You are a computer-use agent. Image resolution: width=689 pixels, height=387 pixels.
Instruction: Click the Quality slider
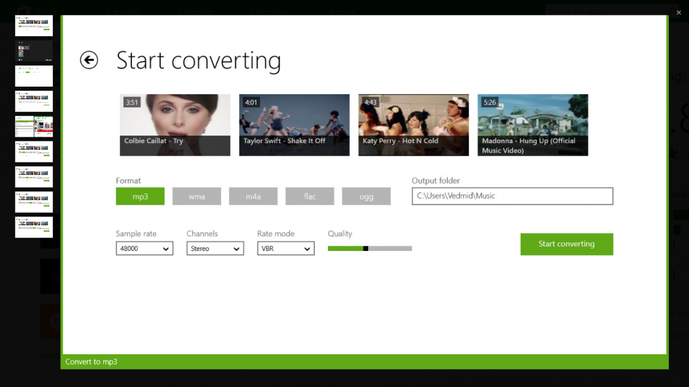click(370, 249)
